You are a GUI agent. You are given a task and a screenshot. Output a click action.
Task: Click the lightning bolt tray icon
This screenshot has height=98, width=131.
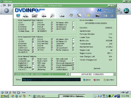pos(113,96)
